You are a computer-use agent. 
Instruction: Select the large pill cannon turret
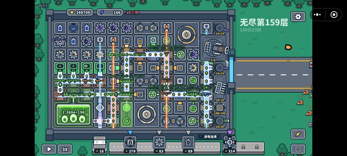click(213, 48)
